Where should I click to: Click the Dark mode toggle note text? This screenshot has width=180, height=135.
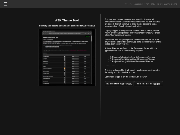coord(126,77)
